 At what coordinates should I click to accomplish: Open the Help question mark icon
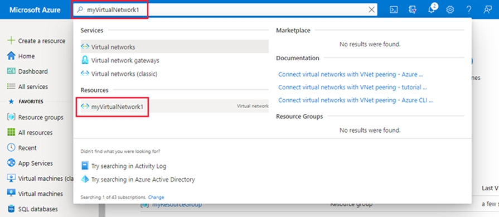468,10
